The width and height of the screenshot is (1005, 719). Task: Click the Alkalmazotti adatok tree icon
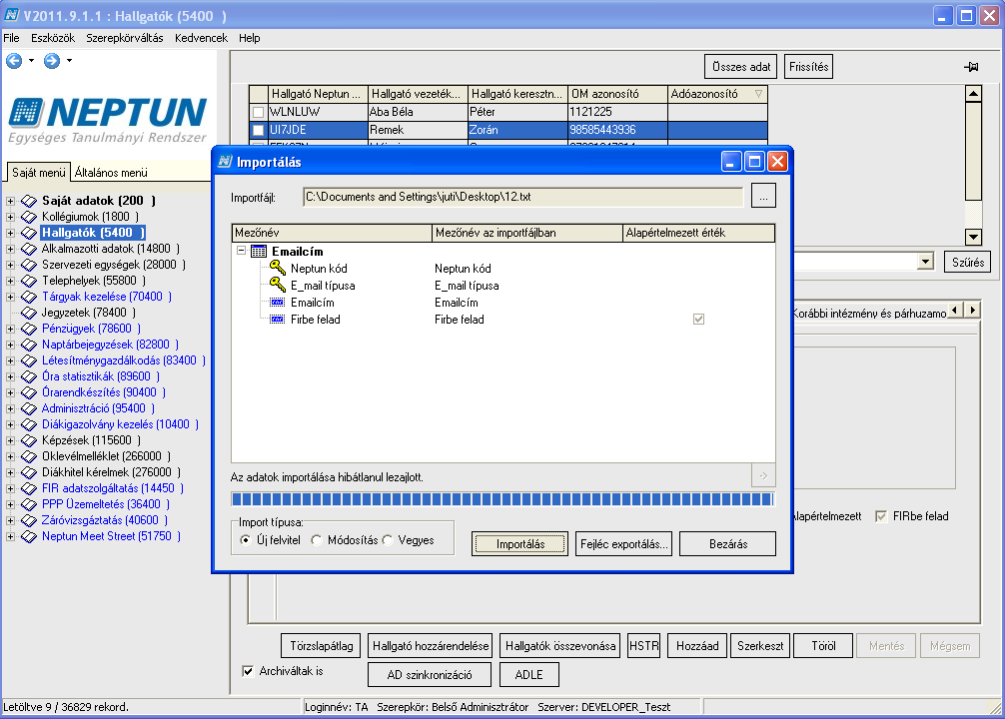[x=29, y=249]
